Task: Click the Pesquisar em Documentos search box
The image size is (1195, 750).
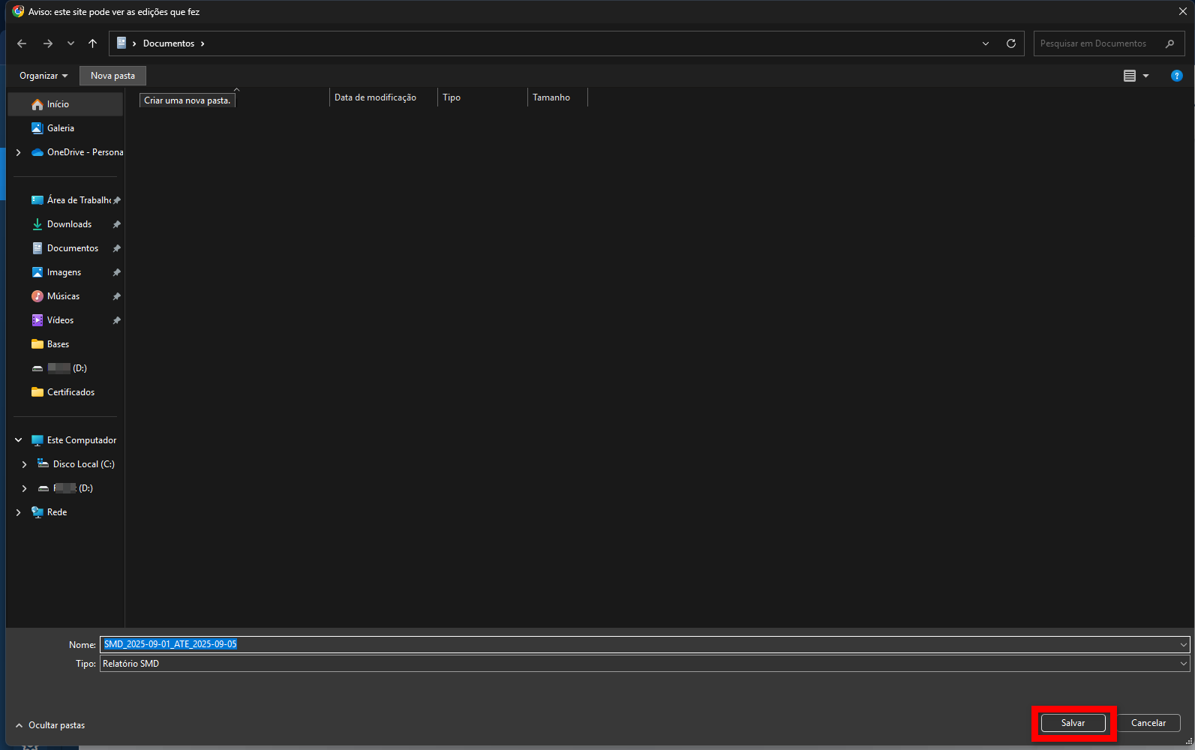Action: pyautogui.click(x=1099, y=43)
